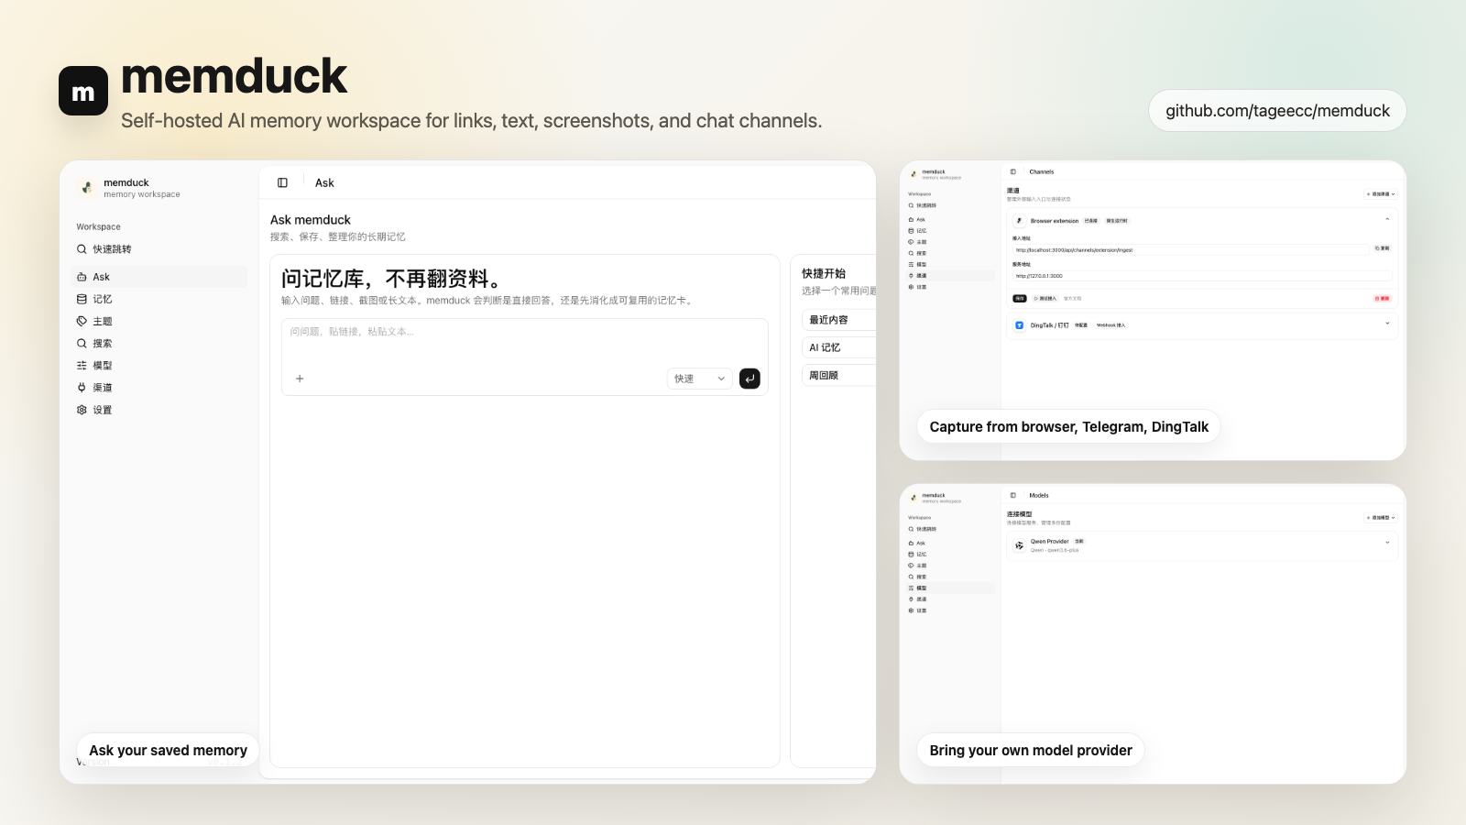
Task: Open 快速跳转 quick jump search in Ask window
Action: point(159,249)
